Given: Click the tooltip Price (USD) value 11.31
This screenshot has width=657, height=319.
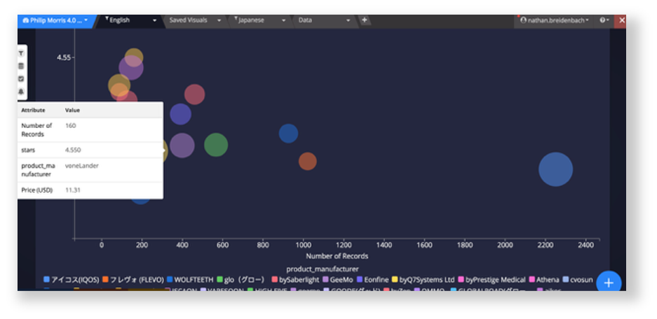Looking at the screenshot, I should [73, 190].
